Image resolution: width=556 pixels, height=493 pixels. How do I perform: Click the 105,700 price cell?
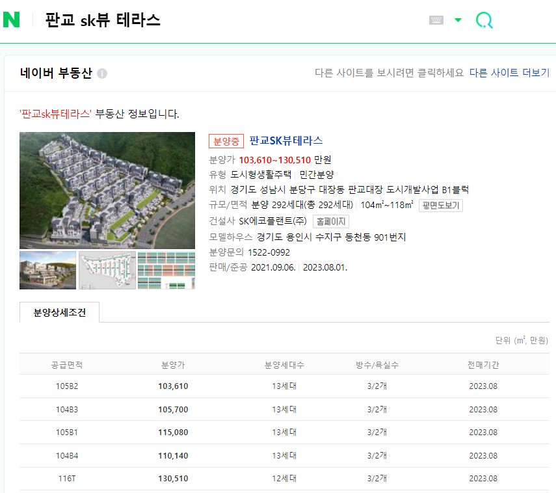[x=173, y=409]
